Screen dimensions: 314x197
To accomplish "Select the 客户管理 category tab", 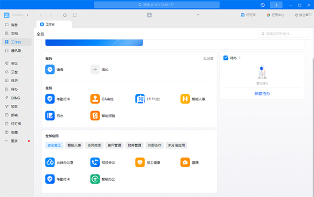I will 114,145.
